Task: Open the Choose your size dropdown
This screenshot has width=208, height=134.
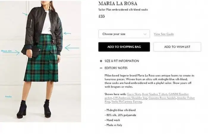Action: pyautogui.click(x=124, y=34)
